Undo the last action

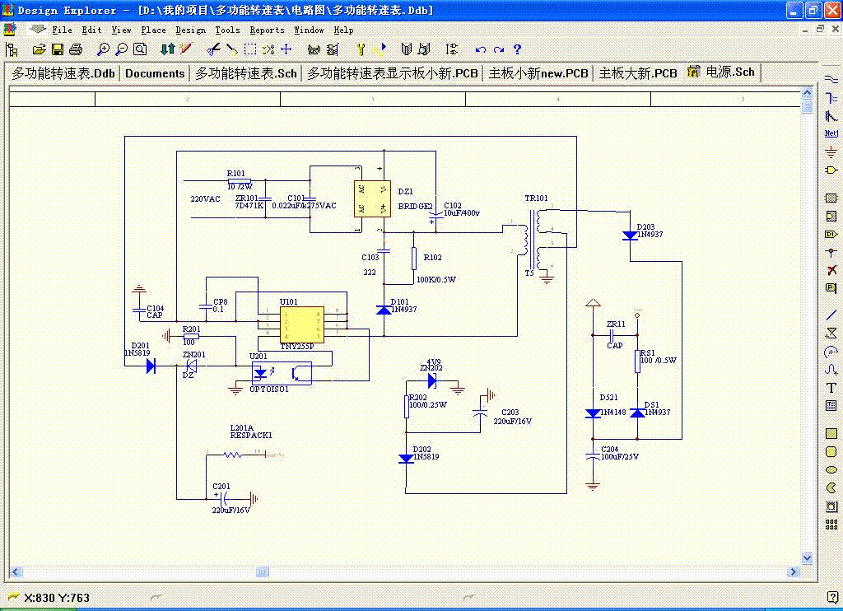click(x=481, y=49)
